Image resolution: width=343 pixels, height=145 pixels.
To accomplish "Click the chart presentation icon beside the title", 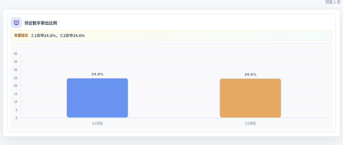I will [16, 23].
